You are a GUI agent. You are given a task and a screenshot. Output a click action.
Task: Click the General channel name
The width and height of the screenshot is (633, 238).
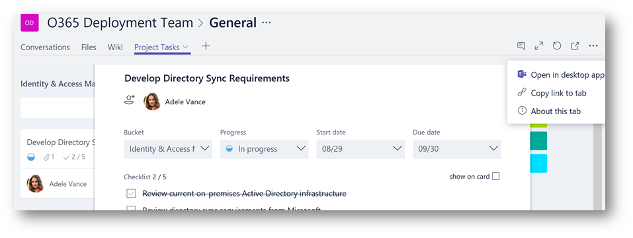click(x=233, y=23)
